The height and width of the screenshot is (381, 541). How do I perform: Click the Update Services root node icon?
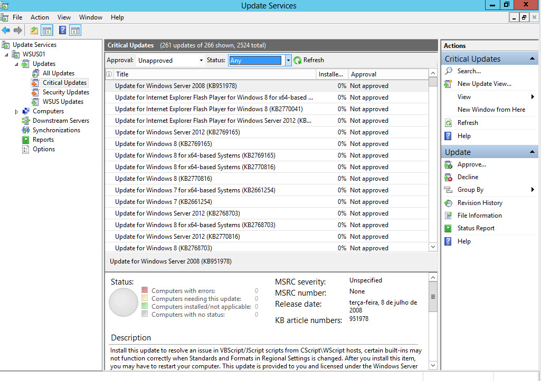pos(5,45)
